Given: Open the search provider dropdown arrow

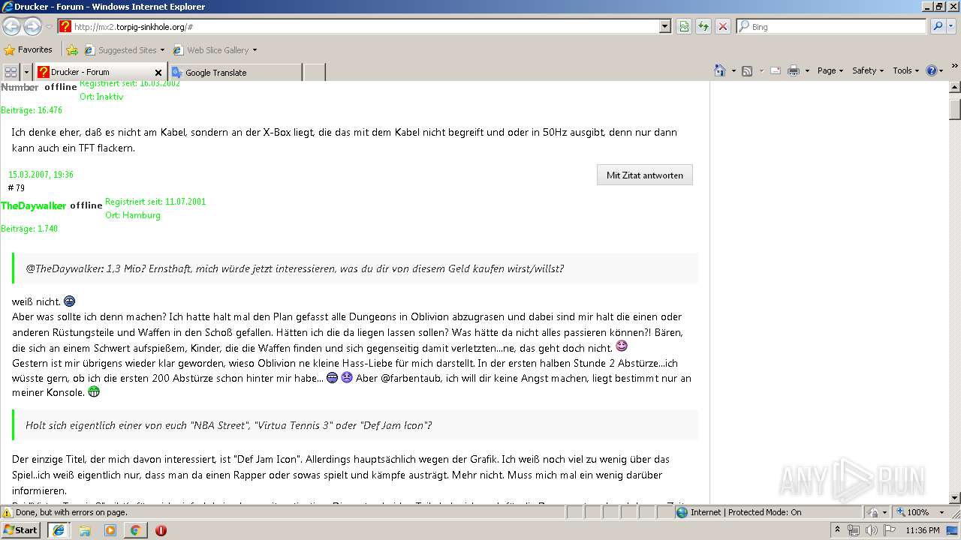Looking at the screenshot, I should coord(952,26).
